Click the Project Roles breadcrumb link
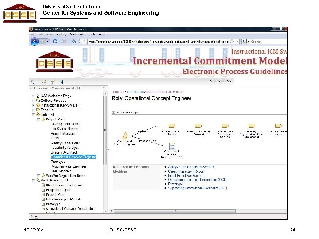The image size is (319, 239). click(x=135, y=92)
